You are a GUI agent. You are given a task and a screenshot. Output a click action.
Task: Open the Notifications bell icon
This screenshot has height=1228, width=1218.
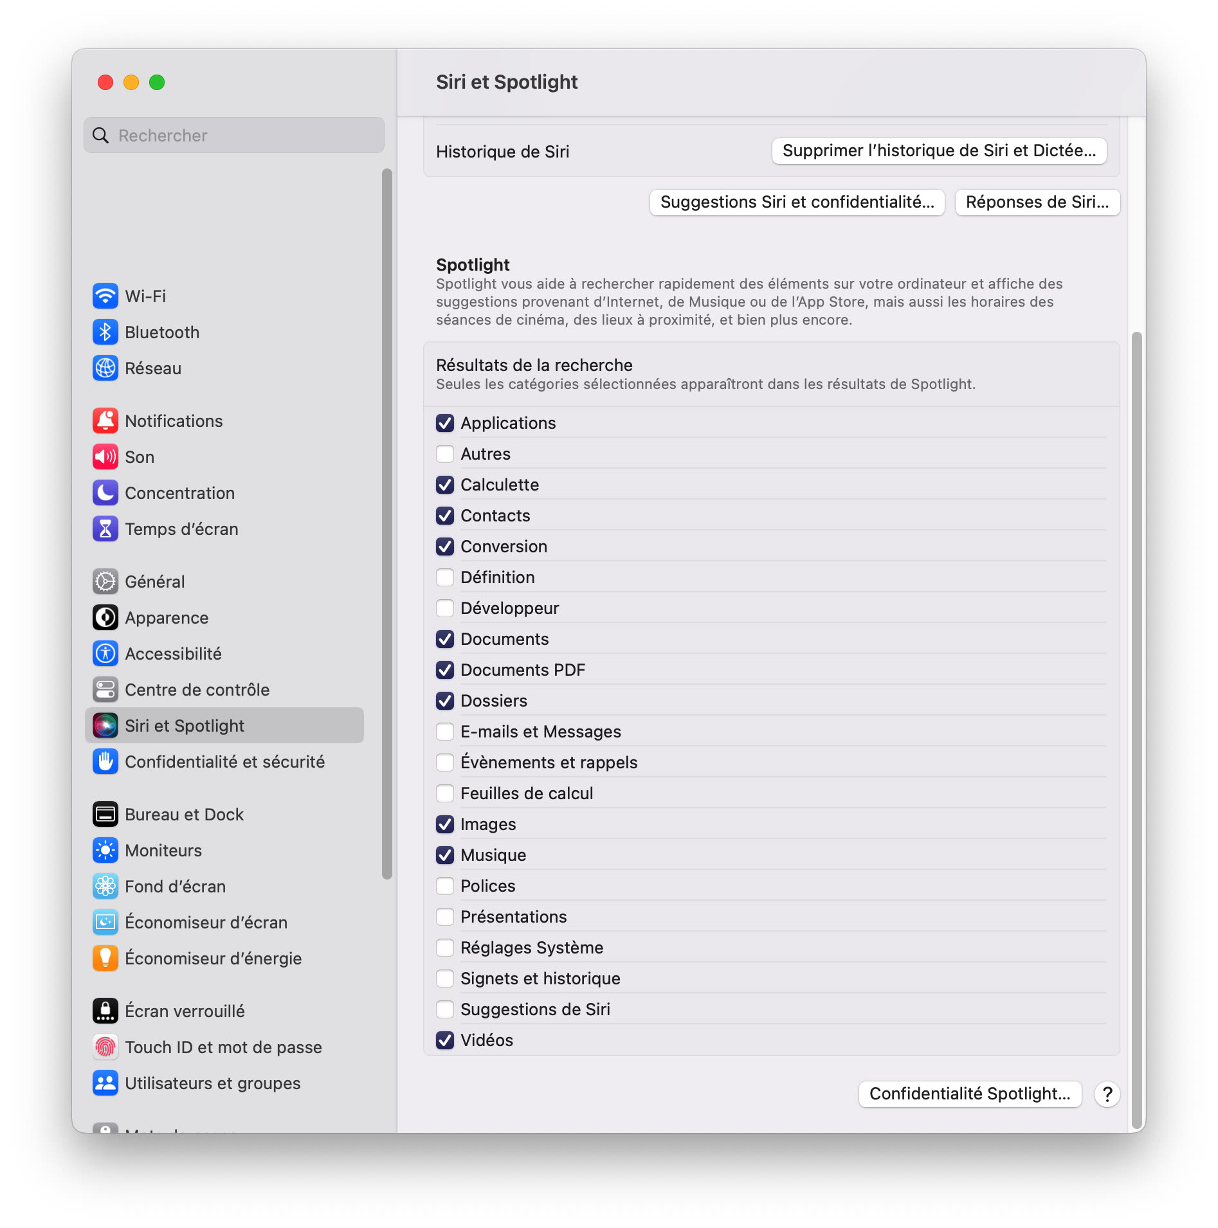tap(105, 420)
